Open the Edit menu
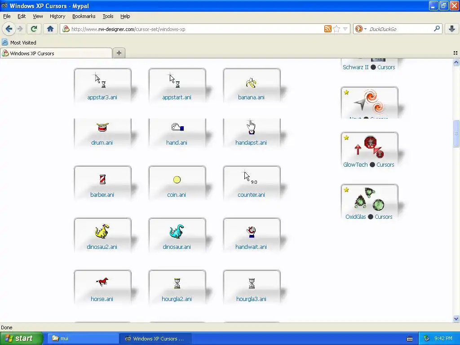 pyautogui.click(x=22, y=16)
